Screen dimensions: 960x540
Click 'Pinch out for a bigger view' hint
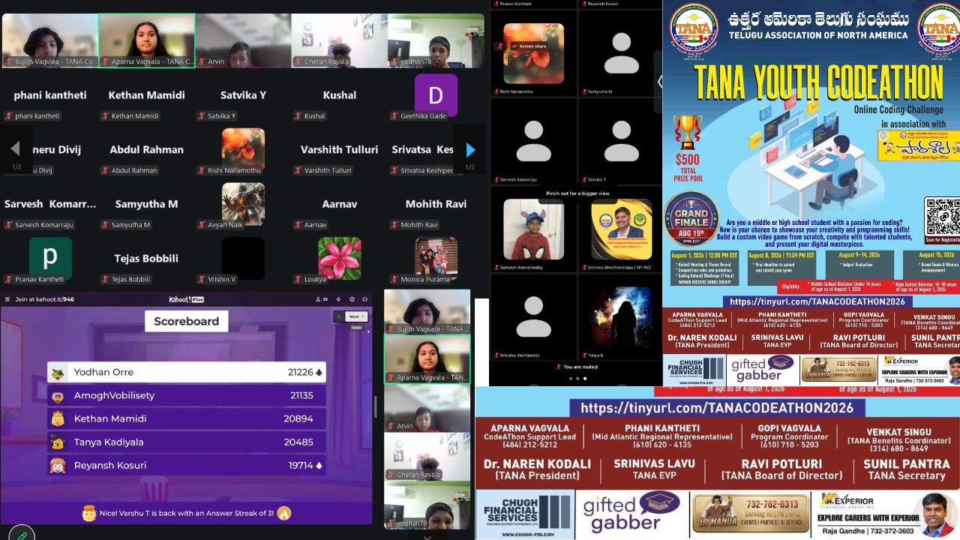(577, 193)
